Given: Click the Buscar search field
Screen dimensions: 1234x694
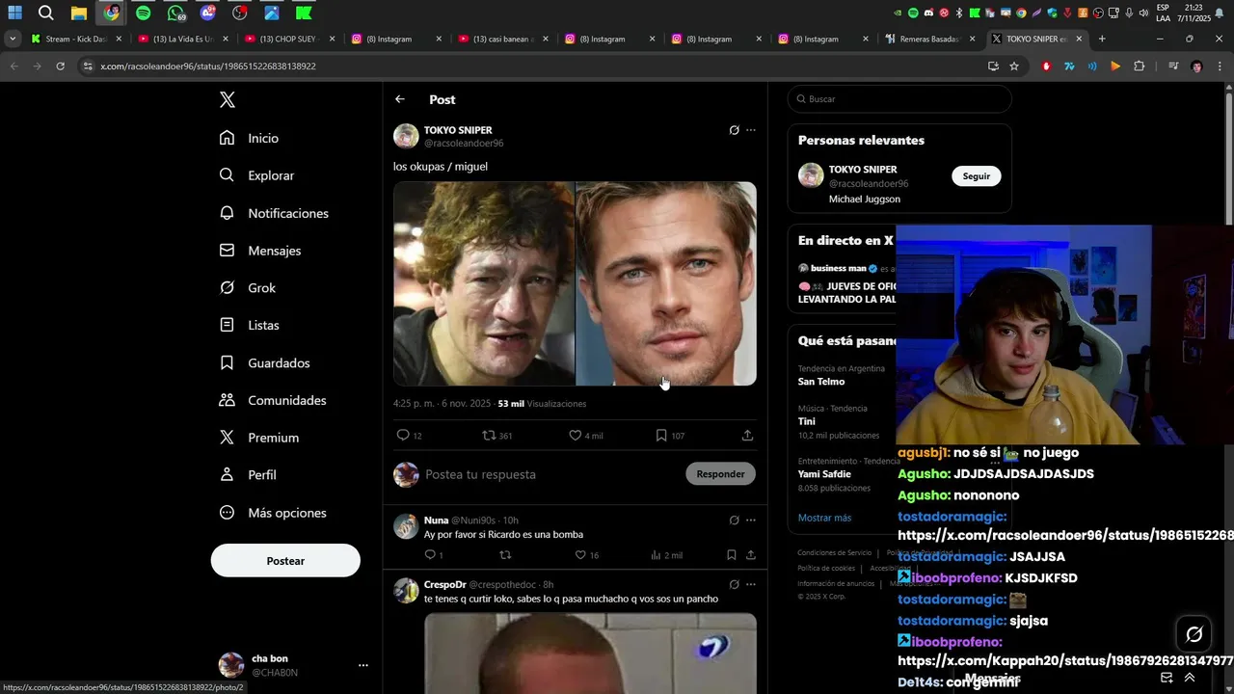Looking at the screenshot, I should pyautogui.click(x=899, y=99).
